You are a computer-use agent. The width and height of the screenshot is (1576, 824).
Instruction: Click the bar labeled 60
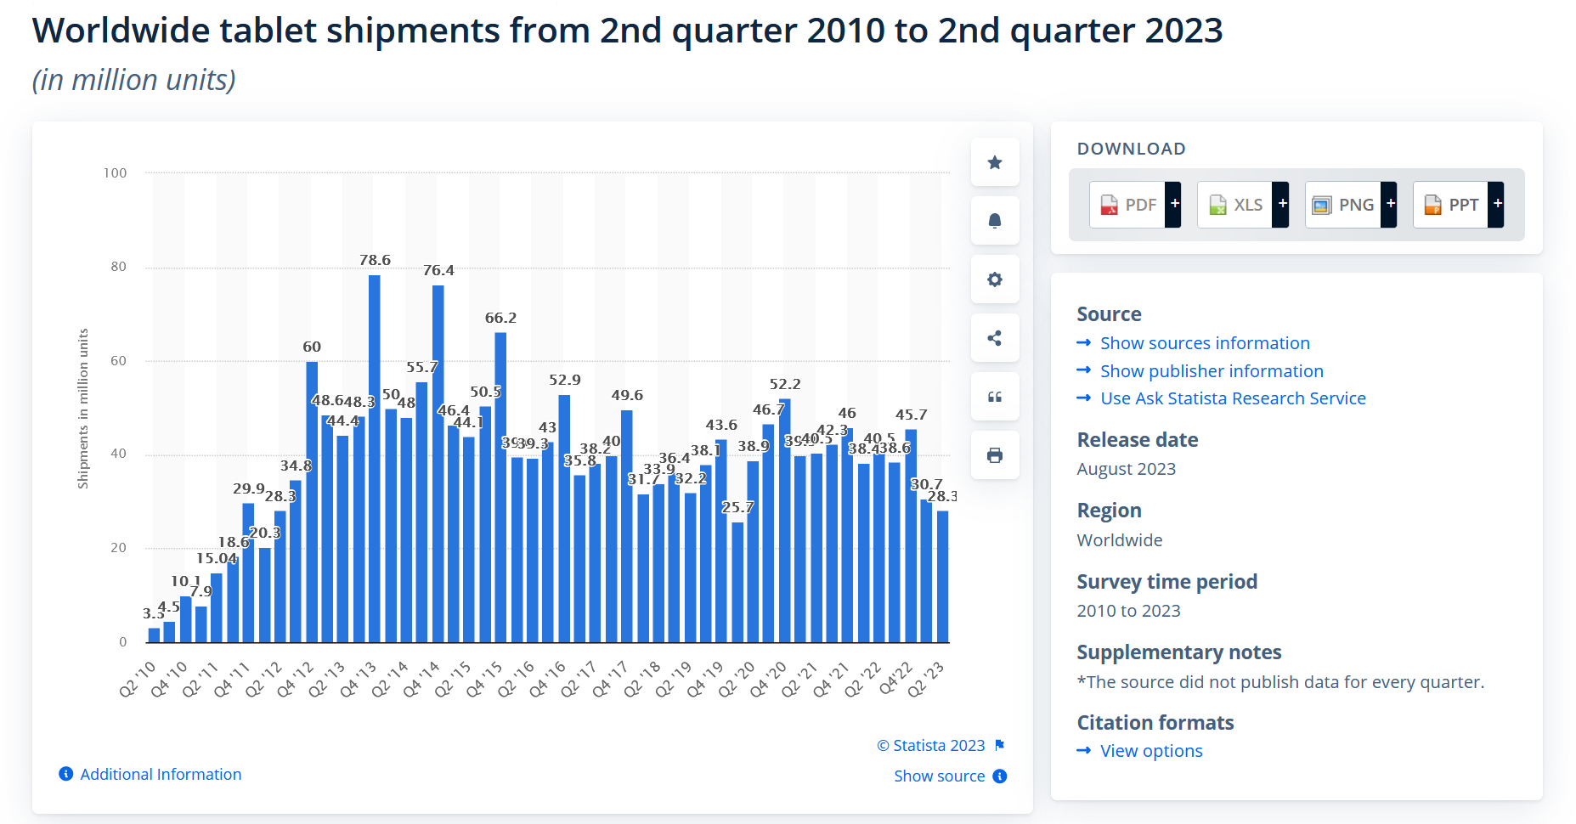point(312,502)
